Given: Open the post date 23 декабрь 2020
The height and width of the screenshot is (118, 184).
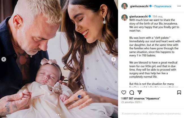Looking at the screenshot, I should pos(132,102).
